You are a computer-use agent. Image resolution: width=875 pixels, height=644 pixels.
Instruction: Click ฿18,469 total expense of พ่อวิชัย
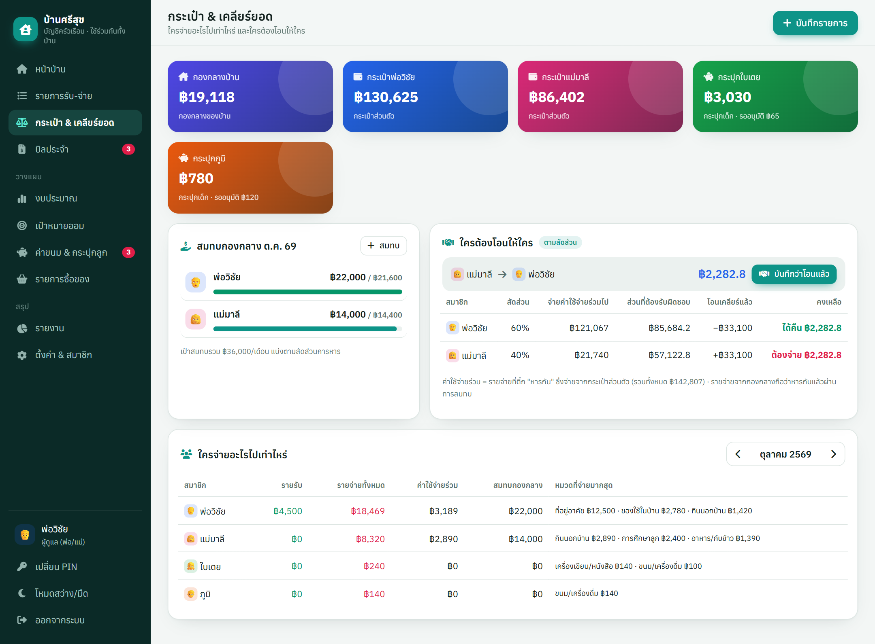367,511
